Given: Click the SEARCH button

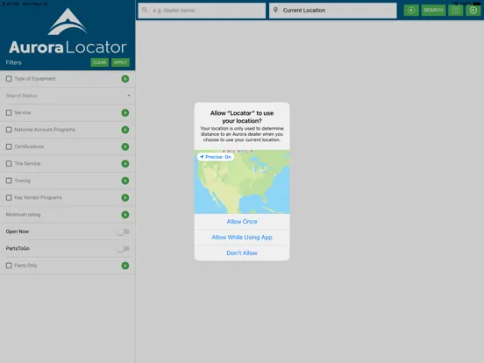Looking at the screenshot, I should 433,11.
